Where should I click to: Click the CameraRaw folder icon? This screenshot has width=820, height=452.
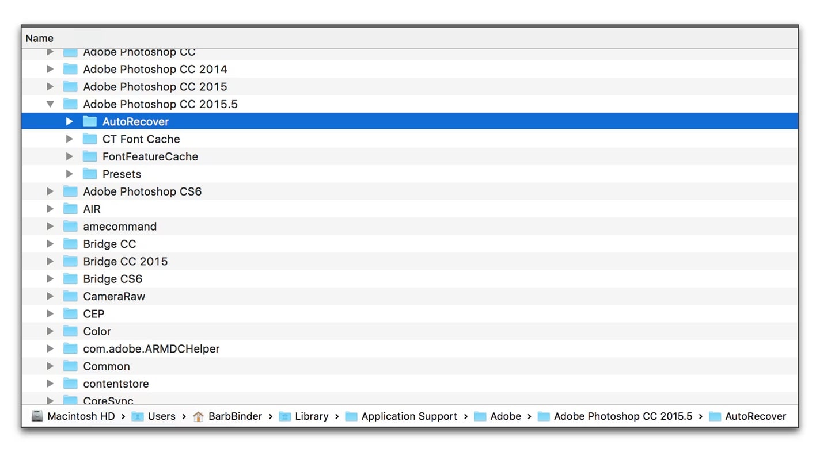coord(70,296)
